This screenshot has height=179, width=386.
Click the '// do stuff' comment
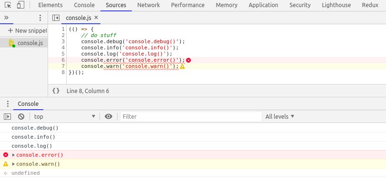coord(99,35)
